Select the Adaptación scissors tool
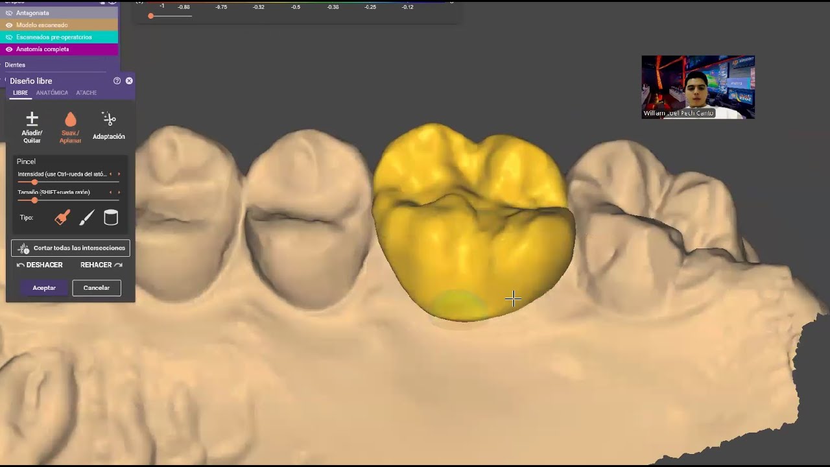This screenshot has width=830, height=467. (x=109, y=126)
